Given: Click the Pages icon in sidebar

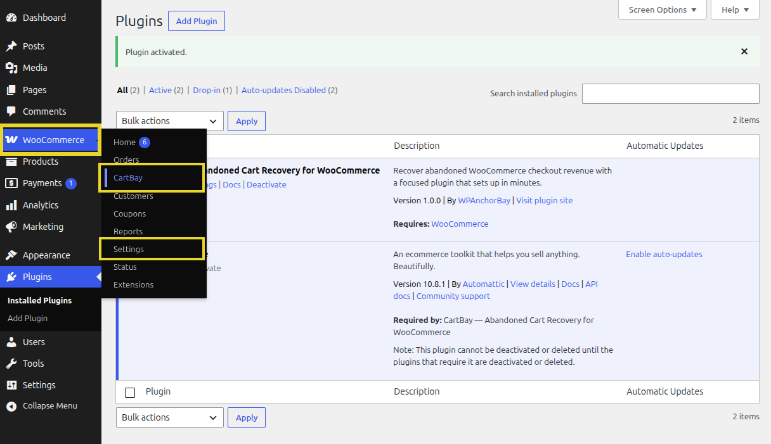Looking at the screenshot, I should (x=11, y=90).
